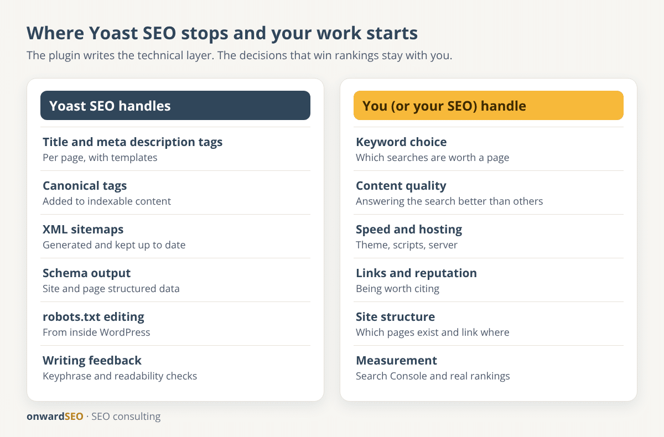This screenshot has height=437, width=664.
Task: Click 'Being worth citing' text
Action: [399, 289]
